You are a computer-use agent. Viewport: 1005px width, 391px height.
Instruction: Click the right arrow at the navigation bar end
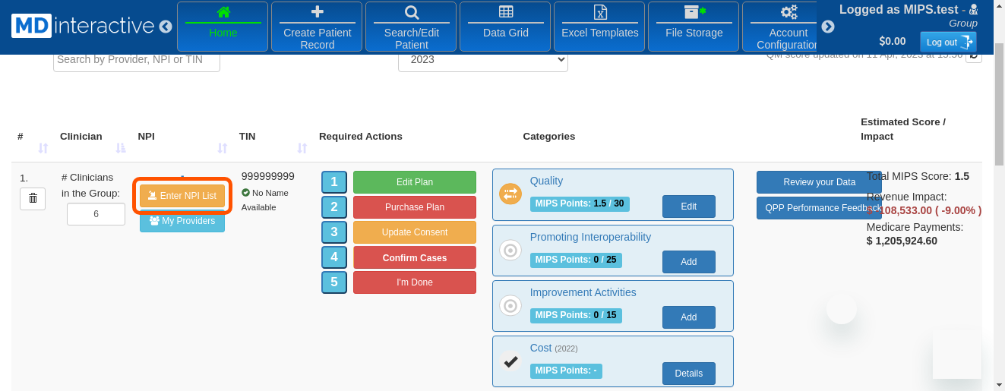pos(828,27)
